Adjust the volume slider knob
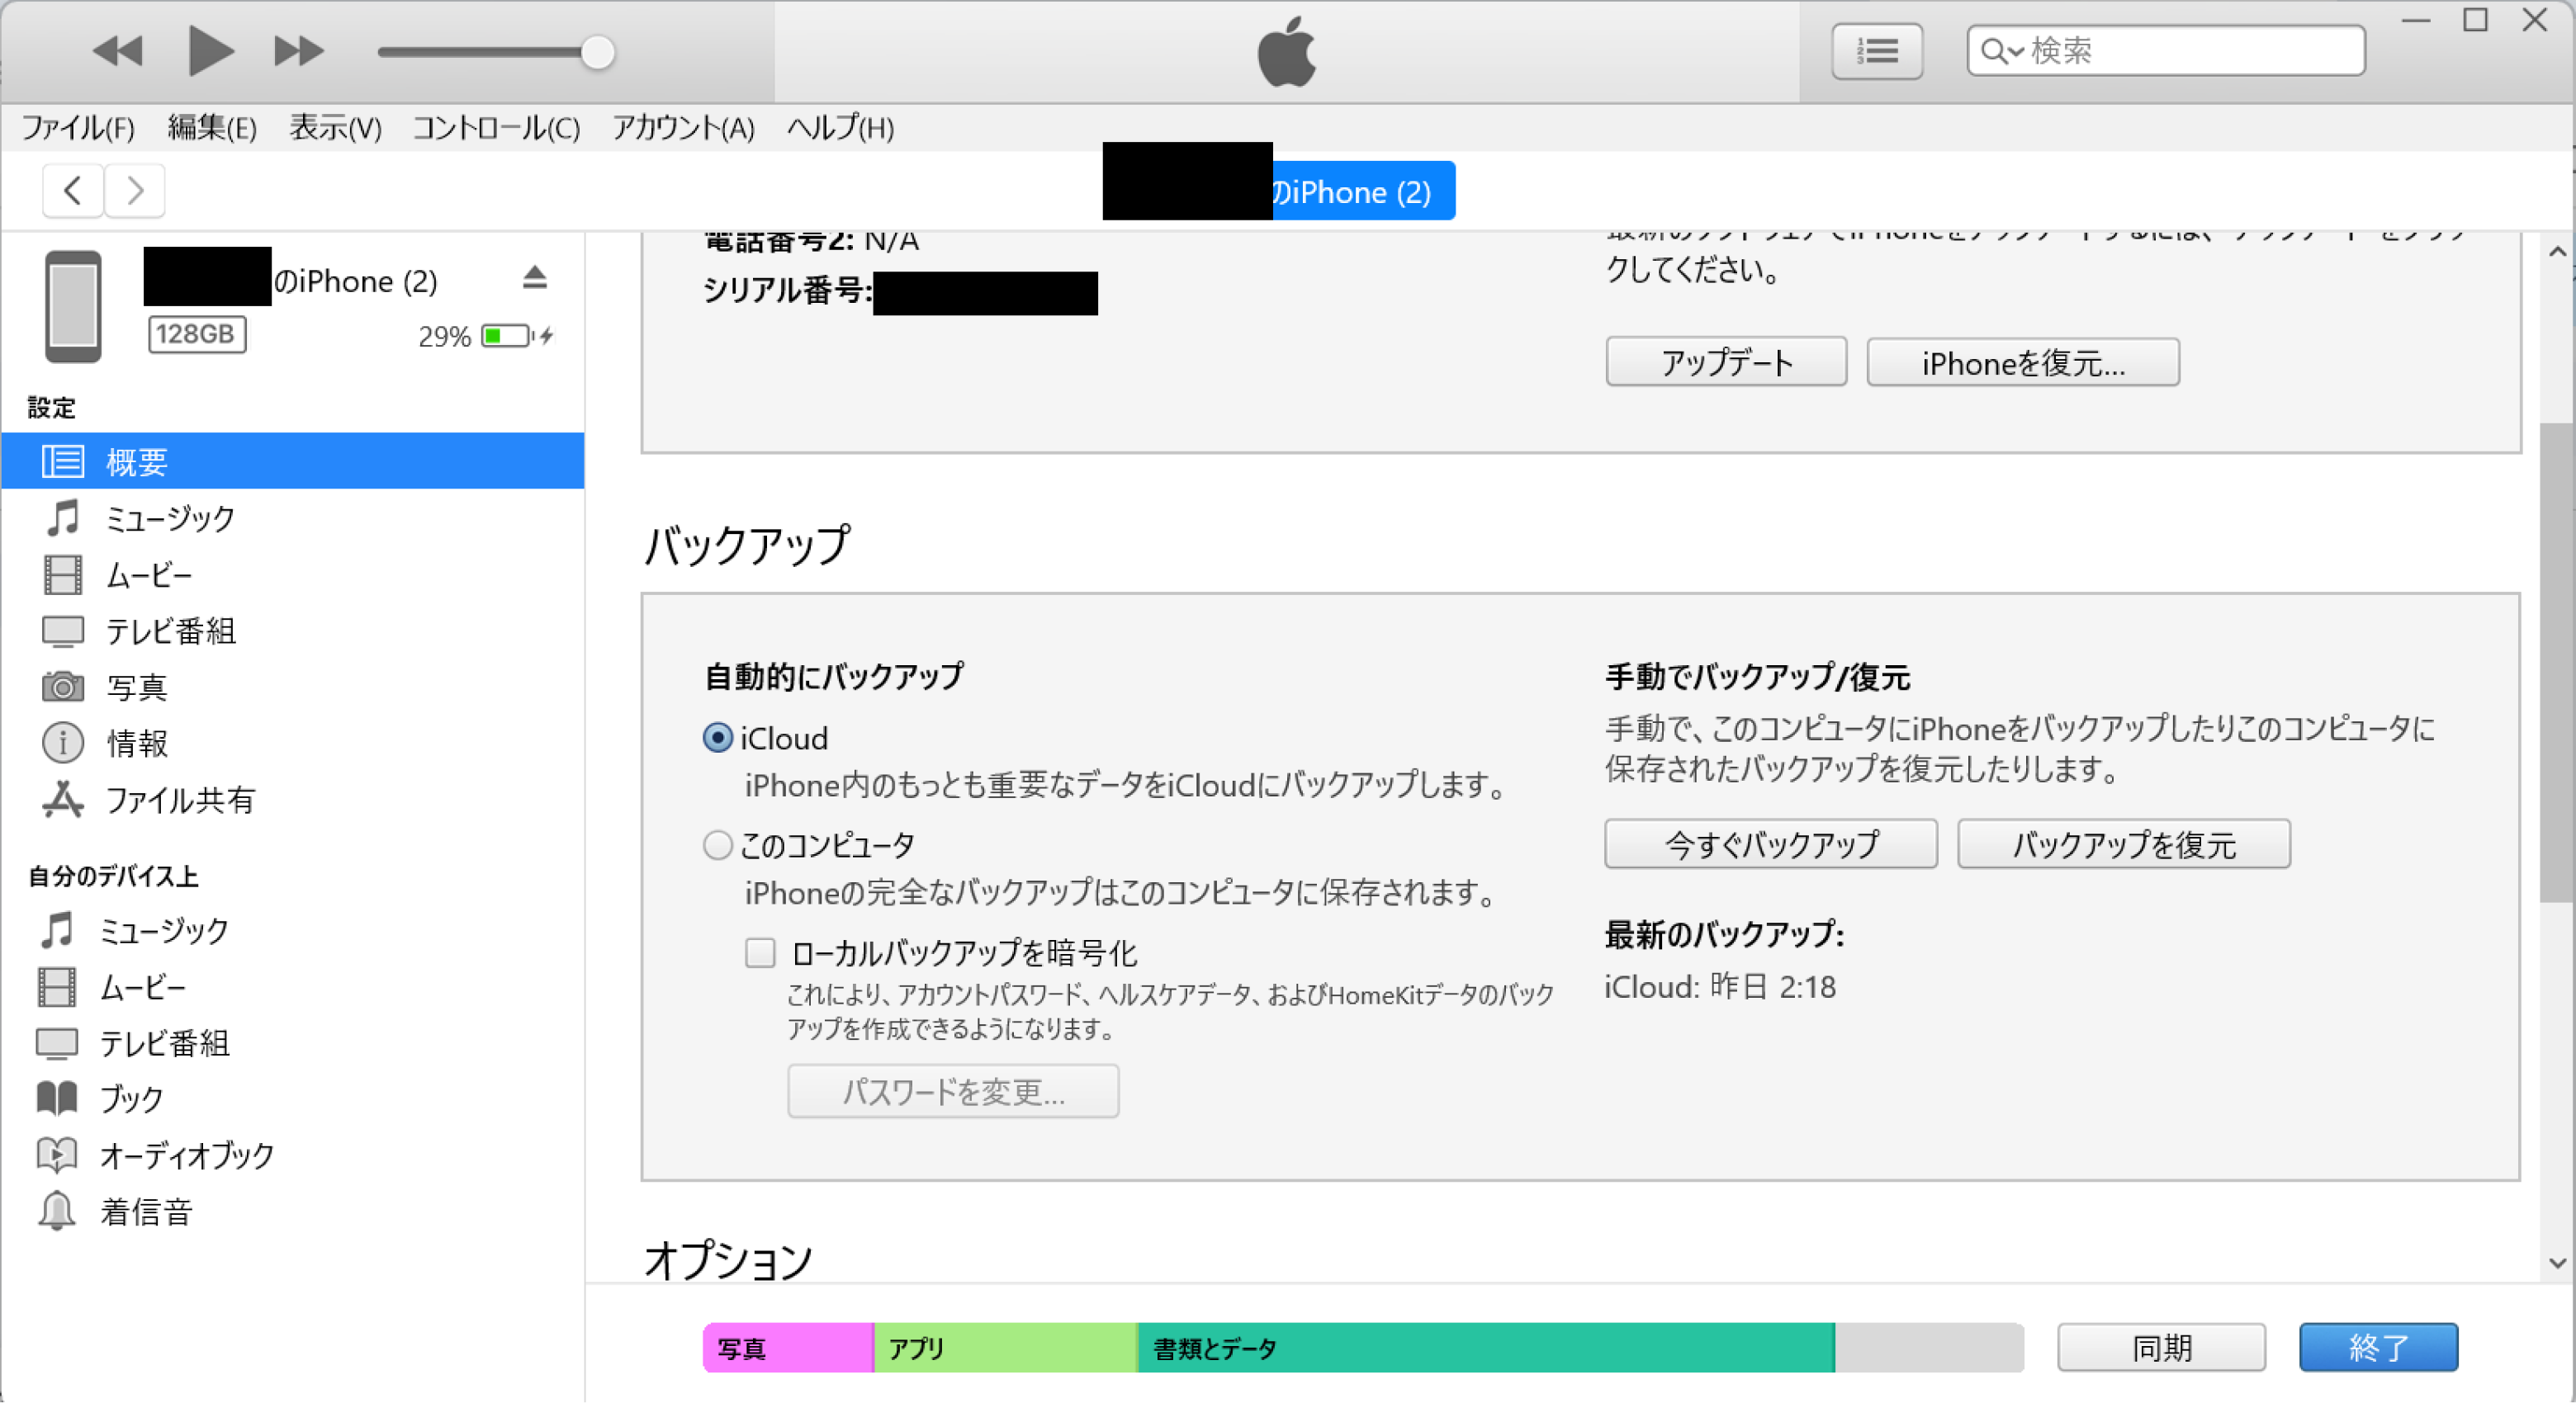Image resolution: width=2576 pixels, height=1403 pixels. (597, 52)
